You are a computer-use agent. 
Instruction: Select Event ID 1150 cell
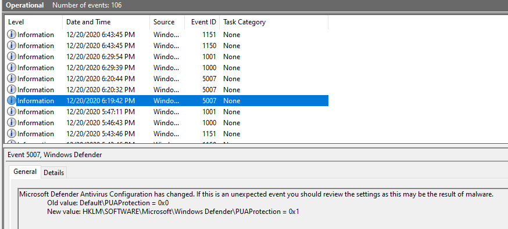point(209,46)
